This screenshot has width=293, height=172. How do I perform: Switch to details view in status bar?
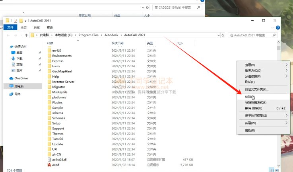[x=271, y=170]
